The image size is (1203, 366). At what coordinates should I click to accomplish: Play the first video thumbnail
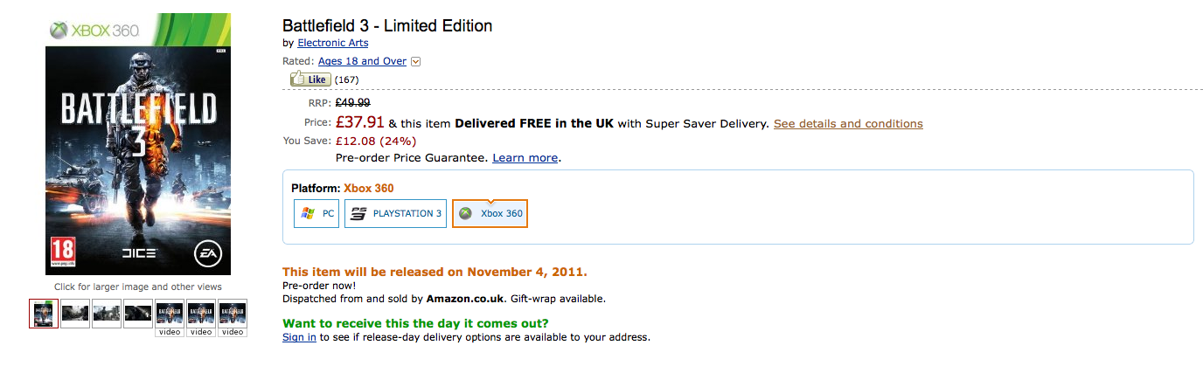[x=170, y=315]
